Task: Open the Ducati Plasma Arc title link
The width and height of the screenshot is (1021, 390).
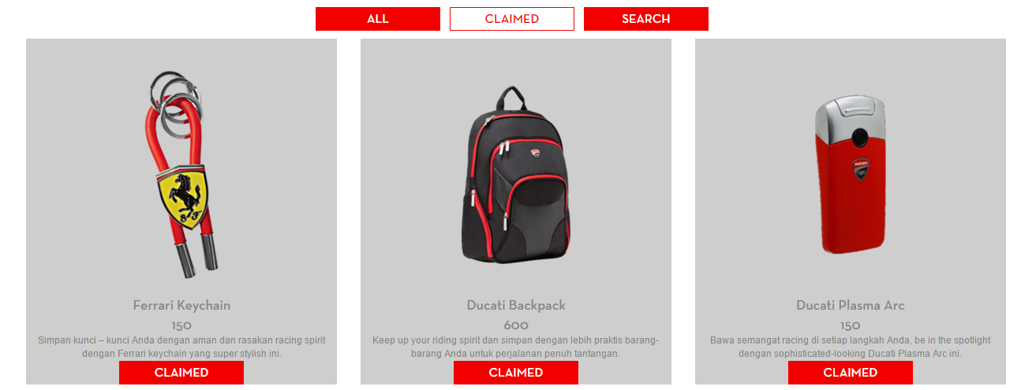Action: click(851, 306)
